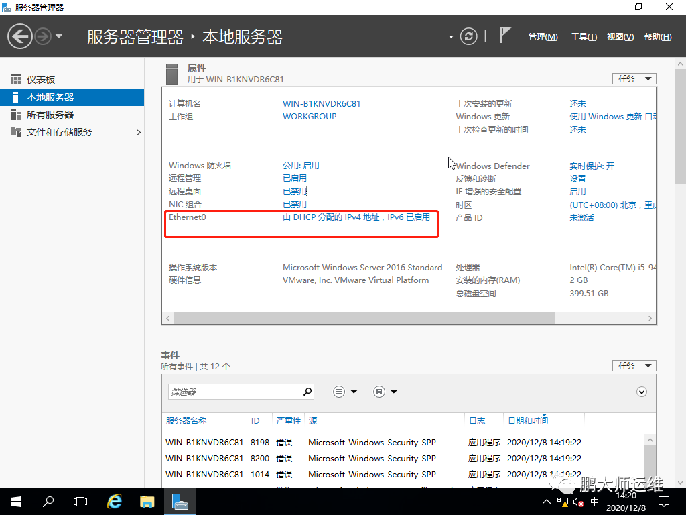
Task: Open the Windows Start menu
Action: pyautogui.click(x=16, y=502)
